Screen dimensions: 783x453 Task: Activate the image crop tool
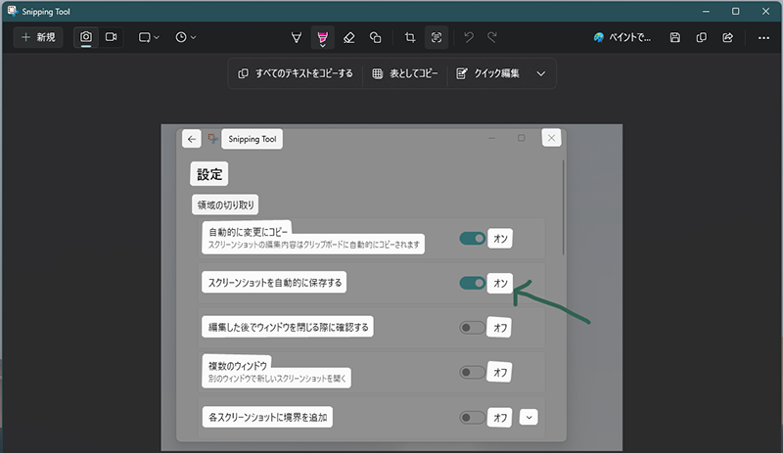tap(410, 37)
